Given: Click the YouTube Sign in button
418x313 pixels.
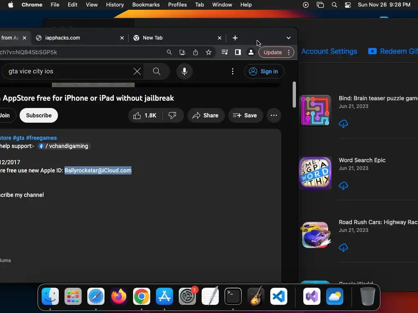Looking at the screenshot, I should [264, 71].
